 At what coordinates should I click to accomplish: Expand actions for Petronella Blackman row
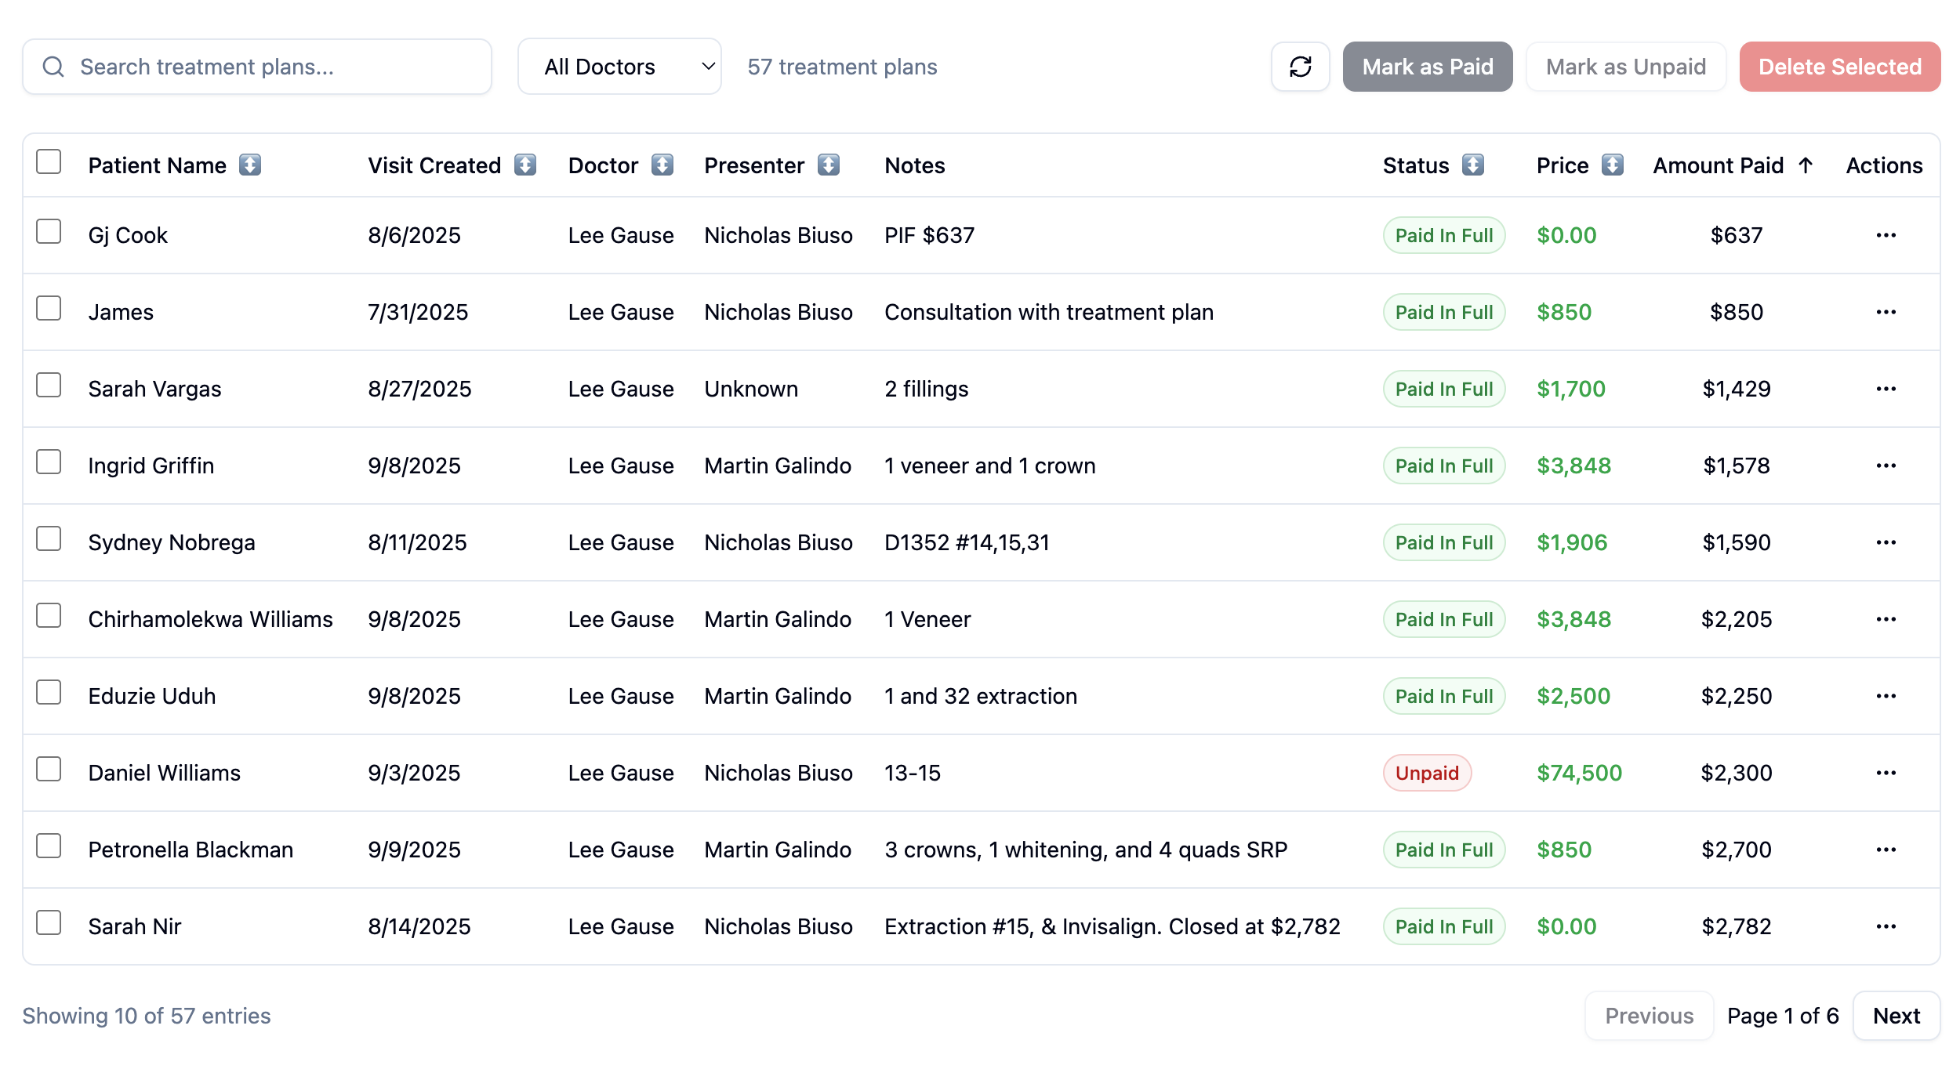coord(1886,850)
